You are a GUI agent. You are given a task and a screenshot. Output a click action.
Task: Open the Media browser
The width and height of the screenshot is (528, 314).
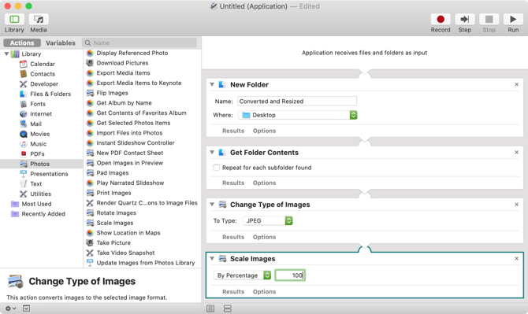pos(39,19)
